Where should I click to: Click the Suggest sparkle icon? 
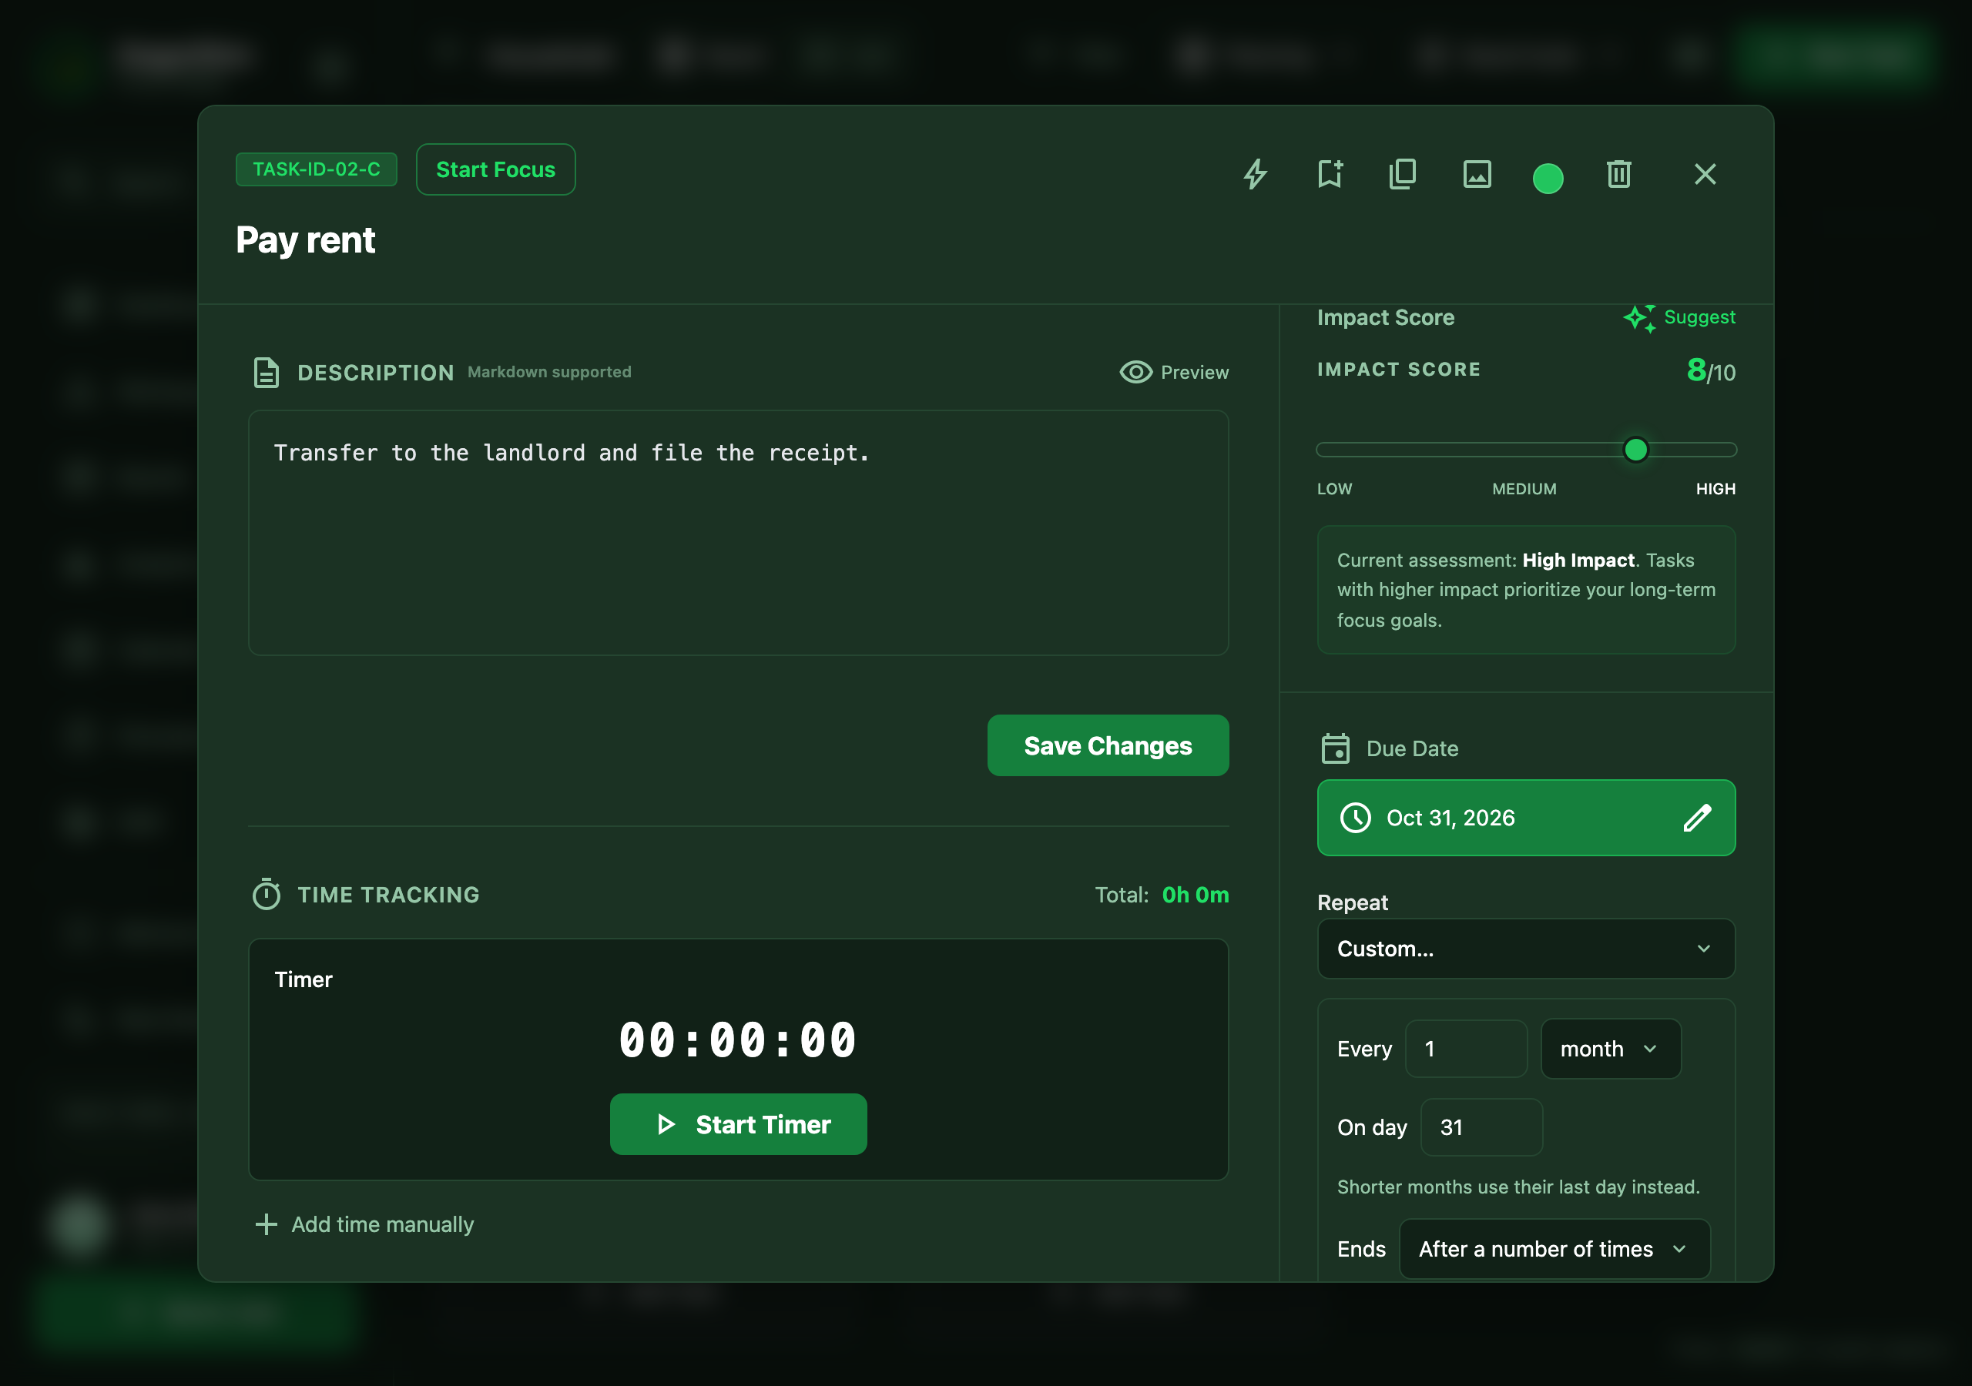point(1638,318)
